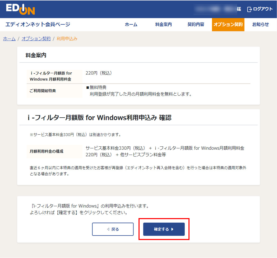Image resolution: width=277 pixels, height=258 pixels.
Task: Click オプション契約 breadcrumb link
Action: click(x=36, y=38)
